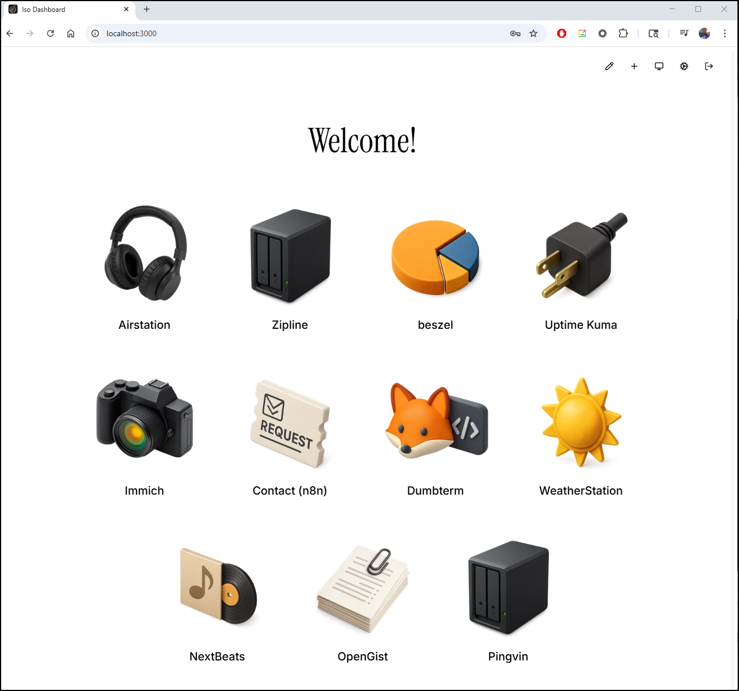Viewport: 739px width, 691px height.
Task: Click the Immich label
Action: 144,491
